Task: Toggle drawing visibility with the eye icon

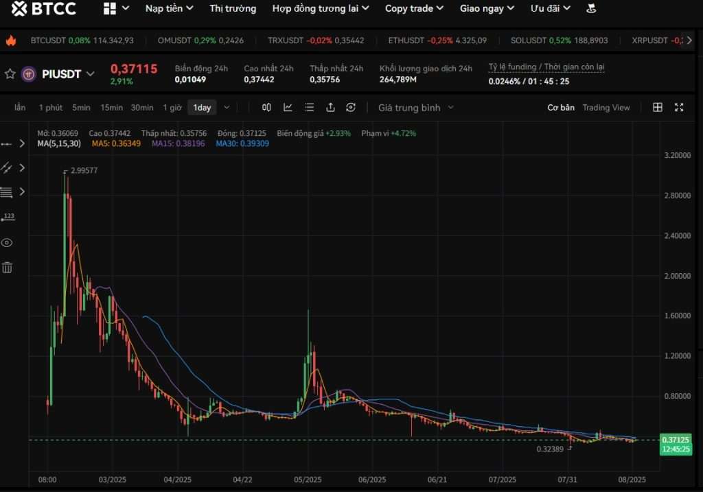Action: (7, 242)
